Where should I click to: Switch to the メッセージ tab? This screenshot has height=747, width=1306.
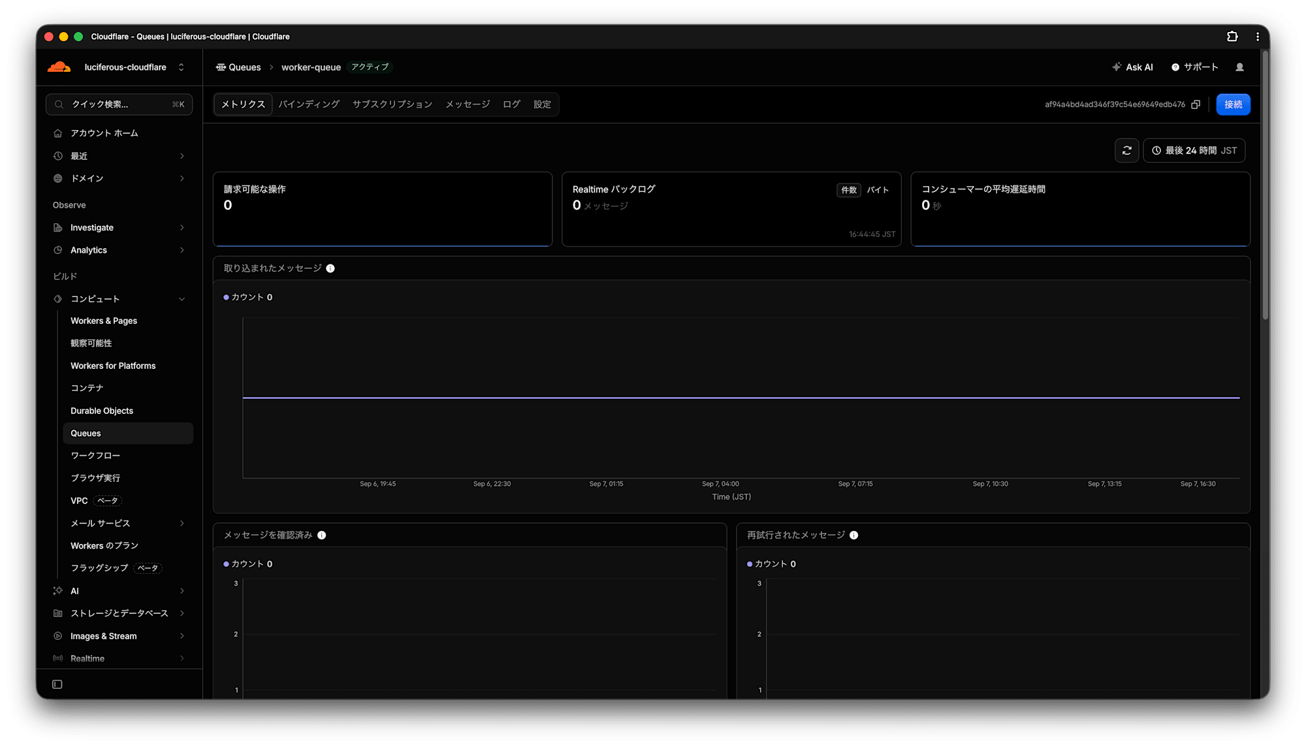(x=468, y=104)
